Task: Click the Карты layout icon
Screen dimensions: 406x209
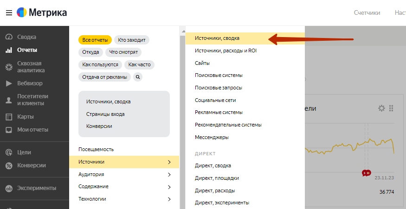Action: click(9, 117)
